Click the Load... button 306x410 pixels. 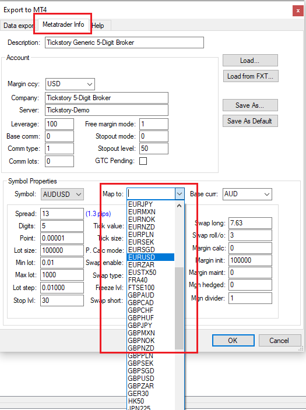[250, 61]
